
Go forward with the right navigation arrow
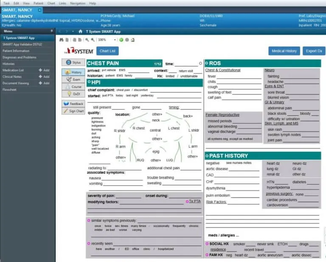click(67, 31)
